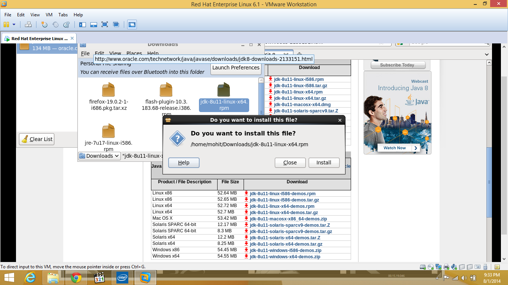Download jdk-8u11-linux-i586-demos.rpm link

click(x=283, y=193)
